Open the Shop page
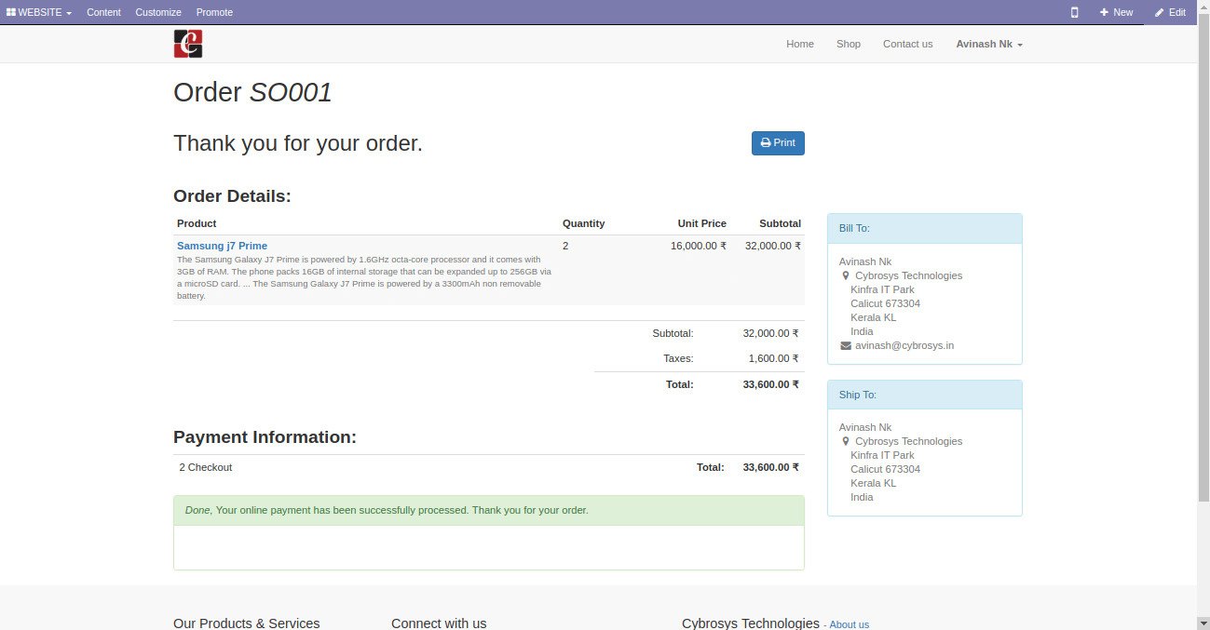Screen dimensions: 1210x630 pos(849,44)
